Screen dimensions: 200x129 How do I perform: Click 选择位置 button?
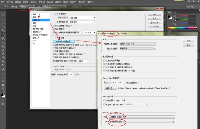click(110, 88)
